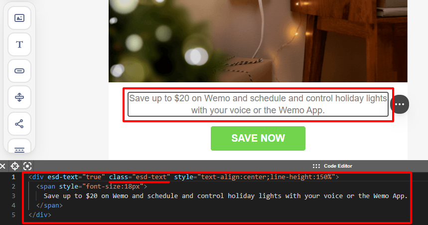This screenshot has height=225, width=428.
Task: Select the Image block icon in sidebar
Action: click(x=19, y=18)
